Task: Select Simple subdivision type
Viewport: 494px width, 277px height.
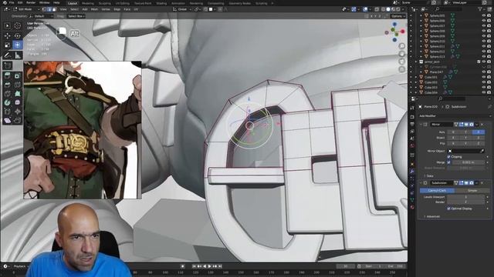Action: [x=472, y=191]
